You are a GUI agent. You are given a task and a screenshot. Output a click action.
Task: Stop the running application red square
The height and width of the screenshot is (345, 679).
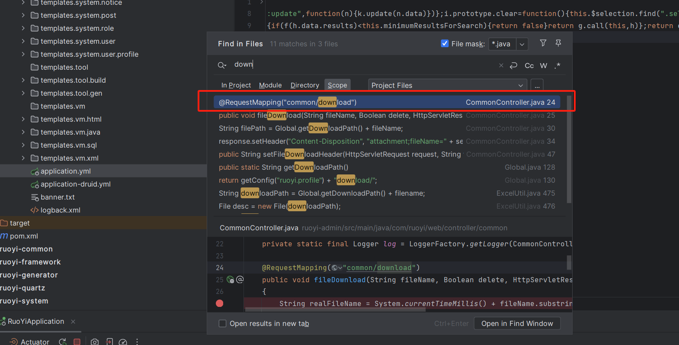[77, 342]
